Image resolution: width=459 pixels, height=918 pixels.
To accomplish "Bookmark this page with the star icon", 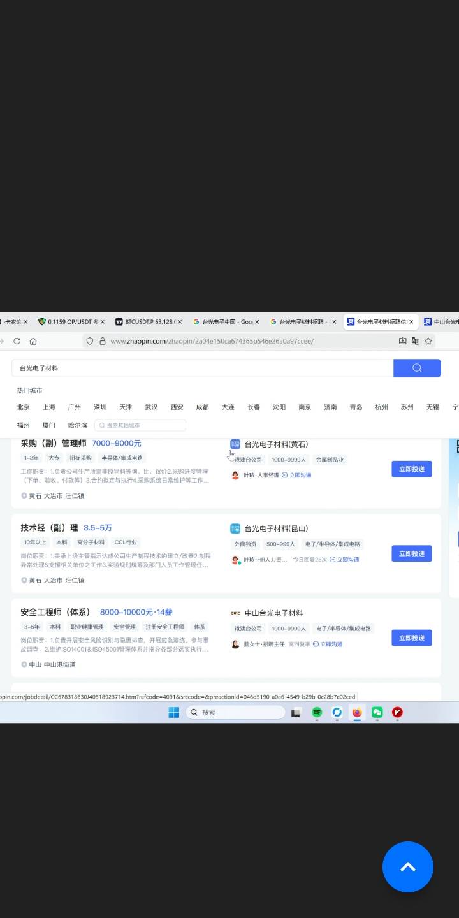I will click(x=428, y=341).
